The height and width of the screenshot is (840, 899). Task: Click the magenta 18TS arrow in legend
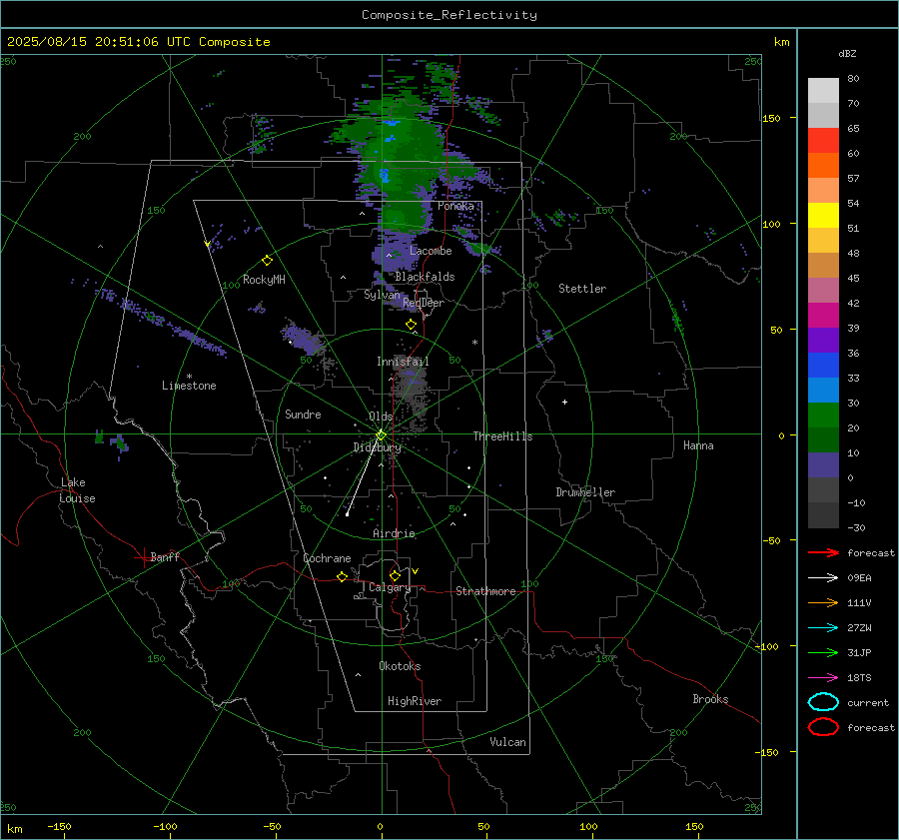pos(823,678)
